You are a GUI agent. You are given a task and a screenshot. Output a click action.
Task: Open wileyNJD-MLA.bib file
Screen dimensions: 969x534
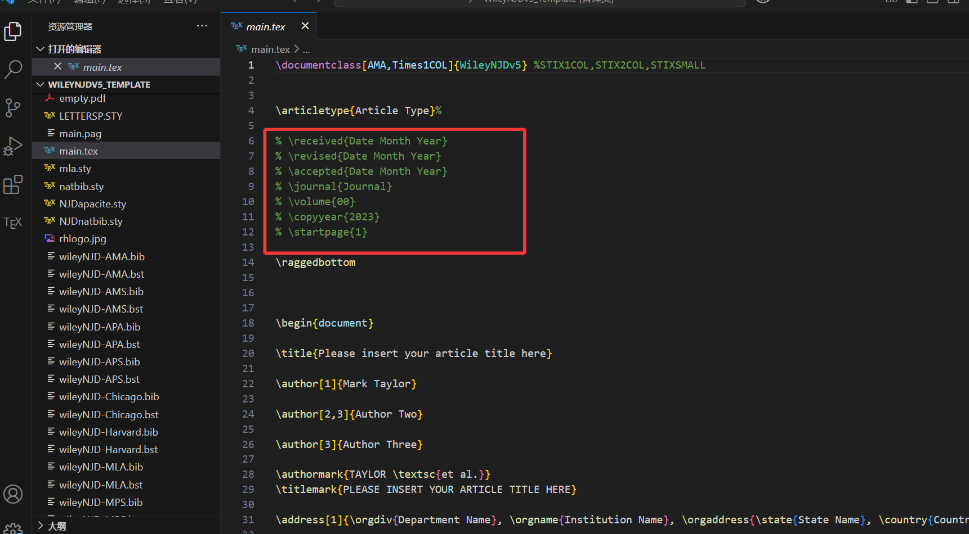126,467
